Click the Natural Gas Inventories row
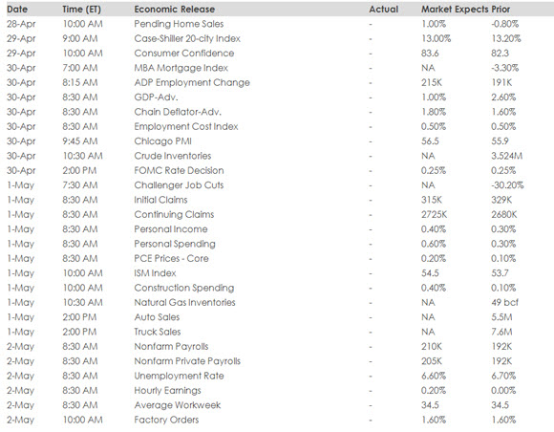554x432 pixels. 277,303
